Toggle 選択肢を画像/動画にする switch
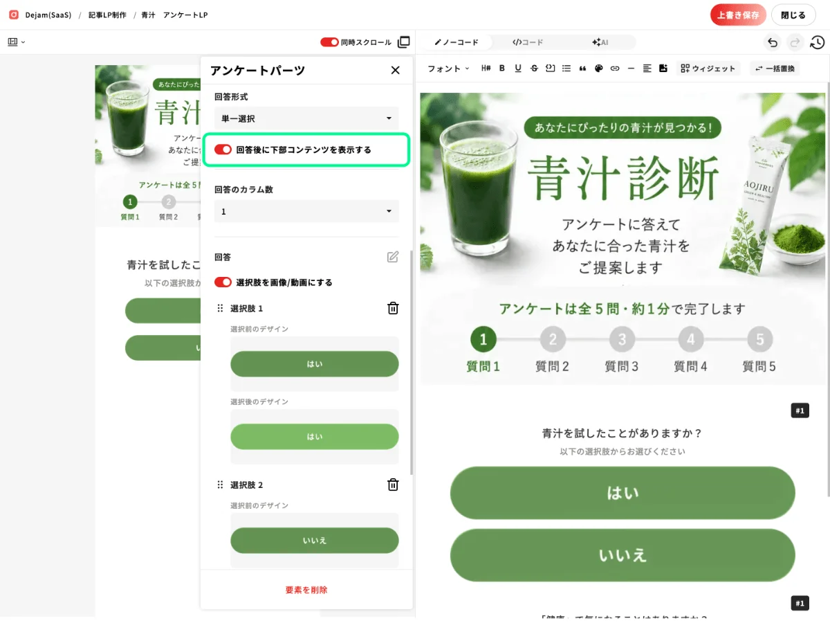The image size is (830, 623). tap(223, 282)
